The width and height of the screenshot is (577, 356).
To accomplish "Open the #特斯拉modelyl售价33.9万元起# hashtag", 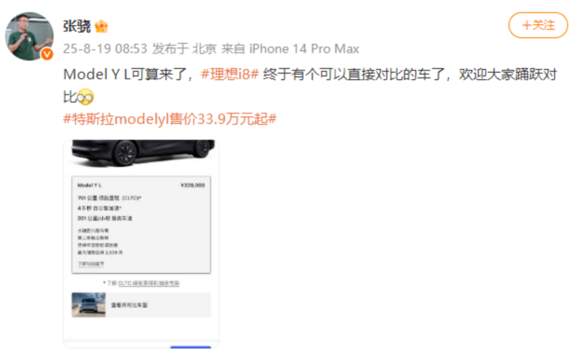I will (x=170, y=119).
